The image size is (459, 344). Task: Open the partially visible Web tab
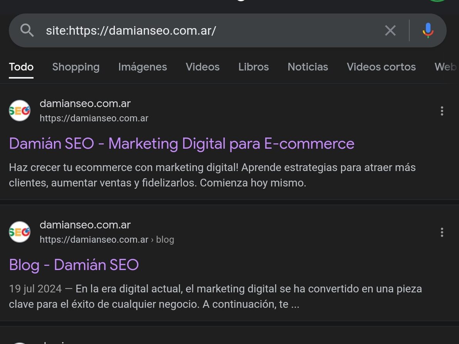pyautogui.click(x=446, y=67)
